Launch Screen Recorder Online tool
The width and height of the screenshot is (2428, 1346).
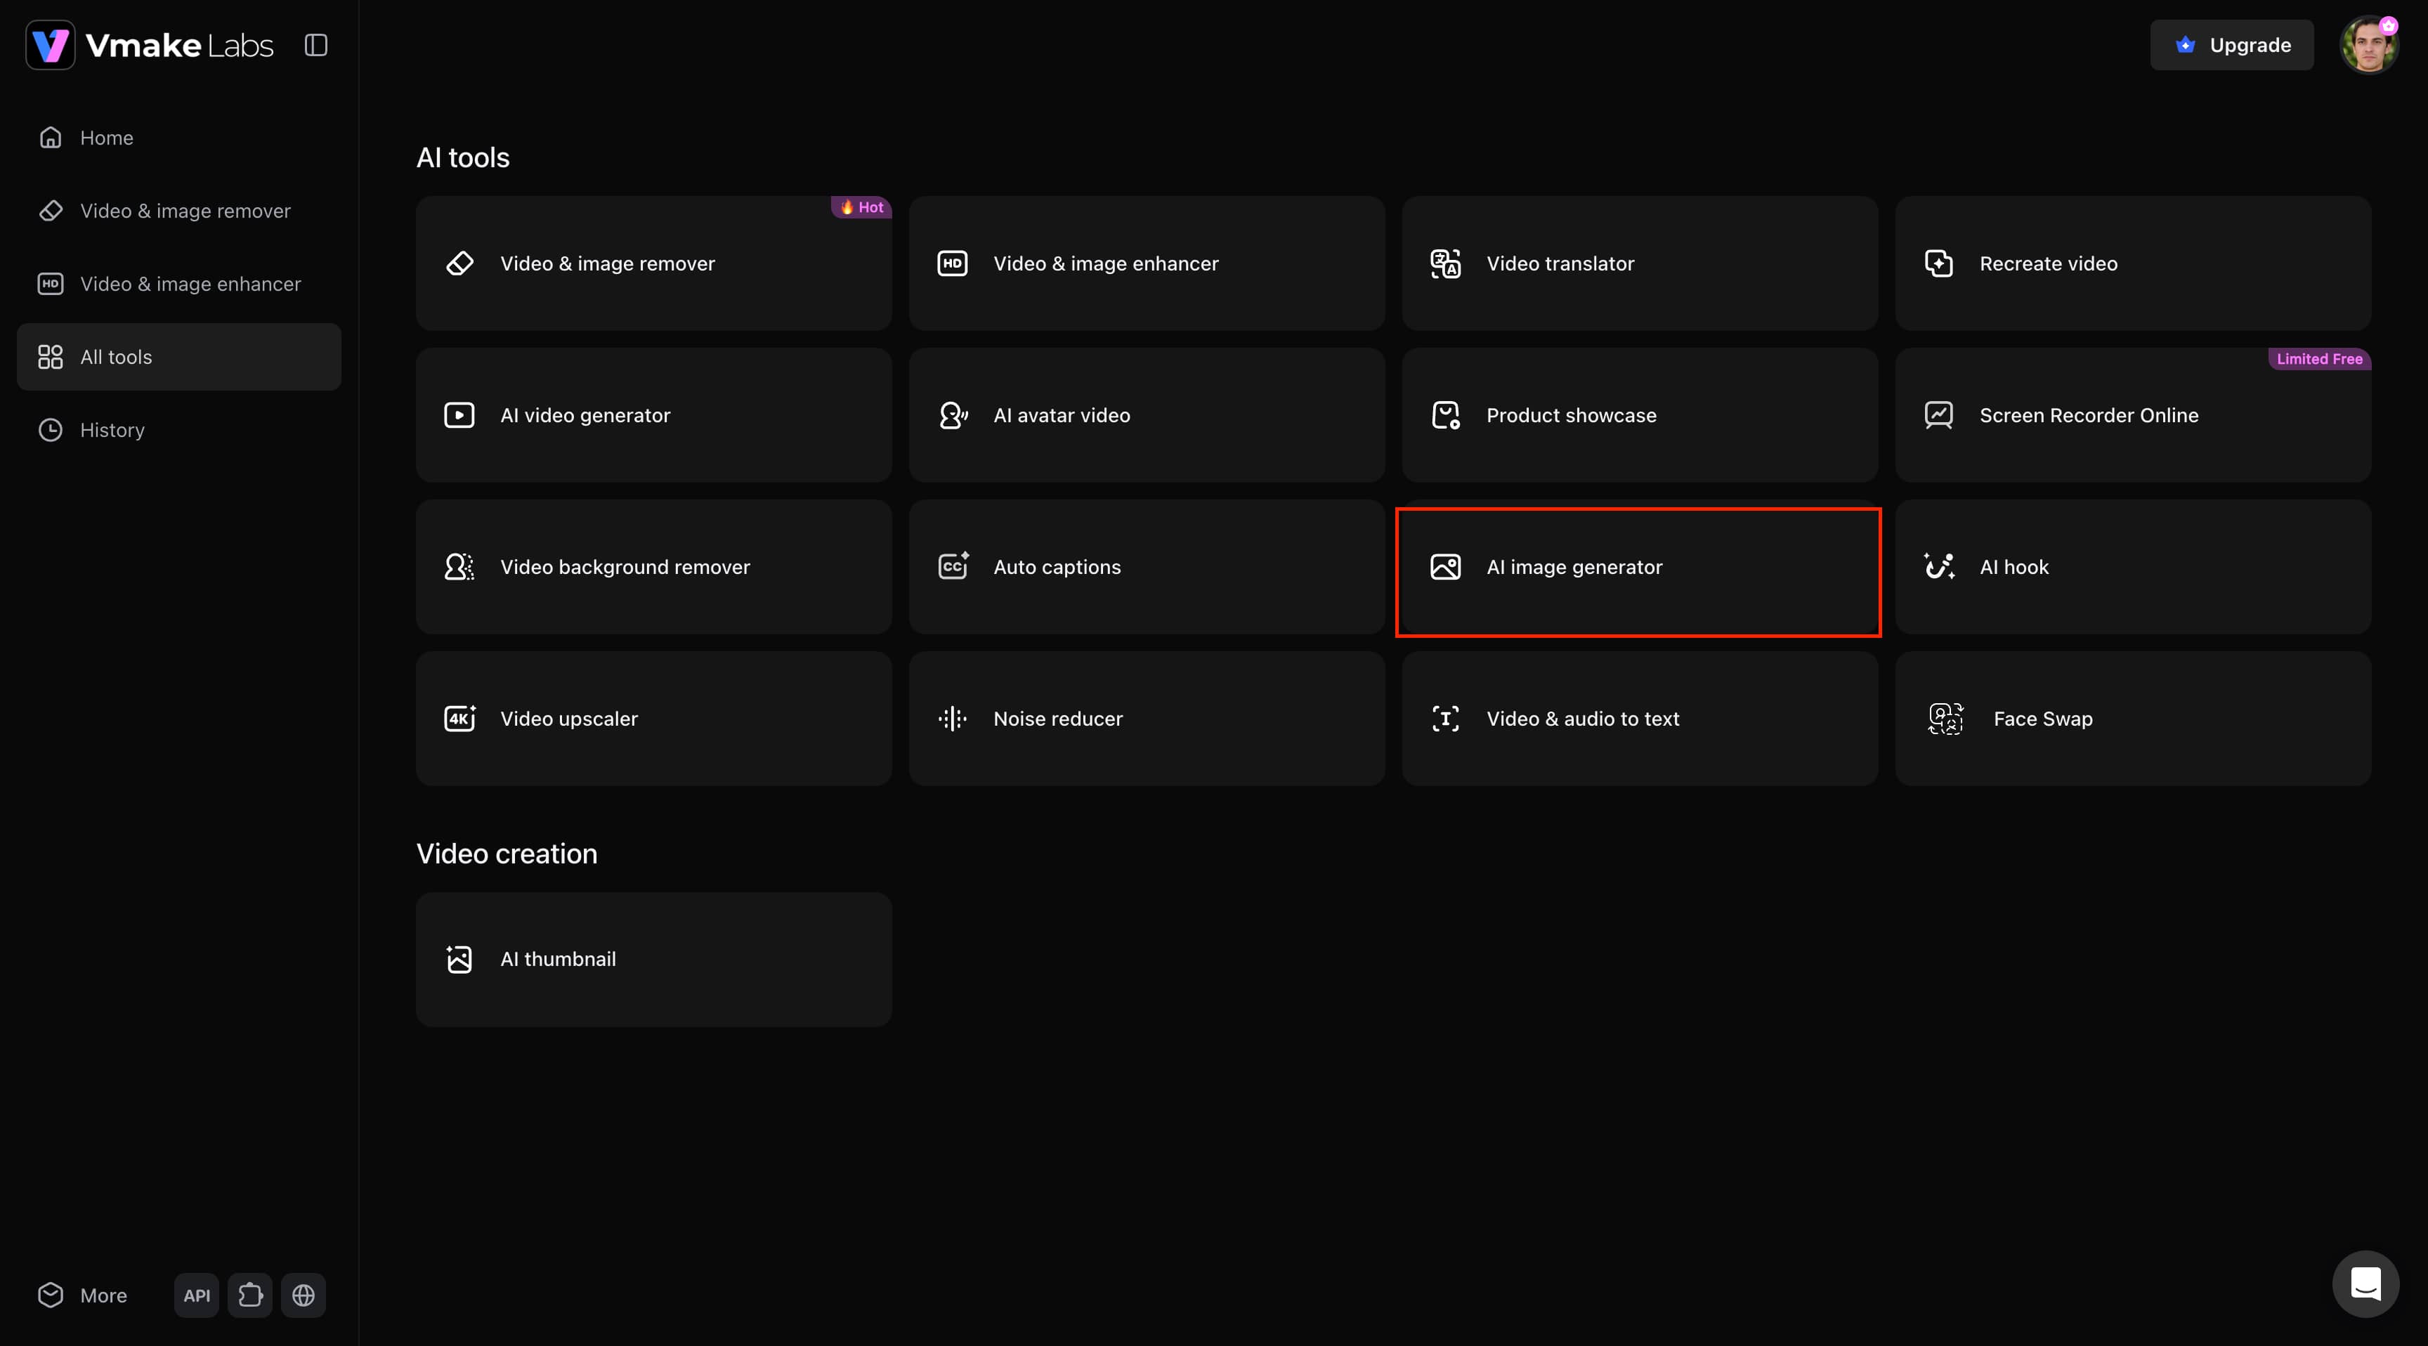coord(2134,416)
